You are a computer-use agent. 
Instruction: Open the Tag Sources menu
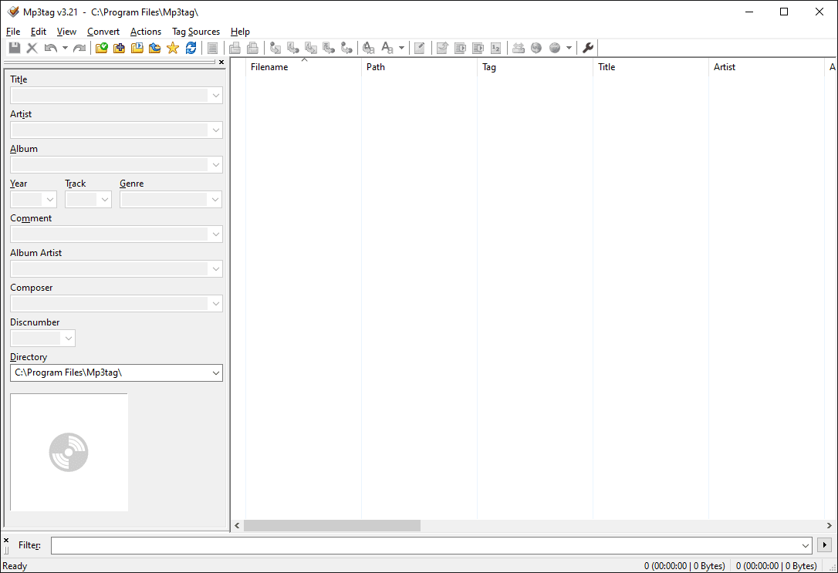click(x=195, y=32)
